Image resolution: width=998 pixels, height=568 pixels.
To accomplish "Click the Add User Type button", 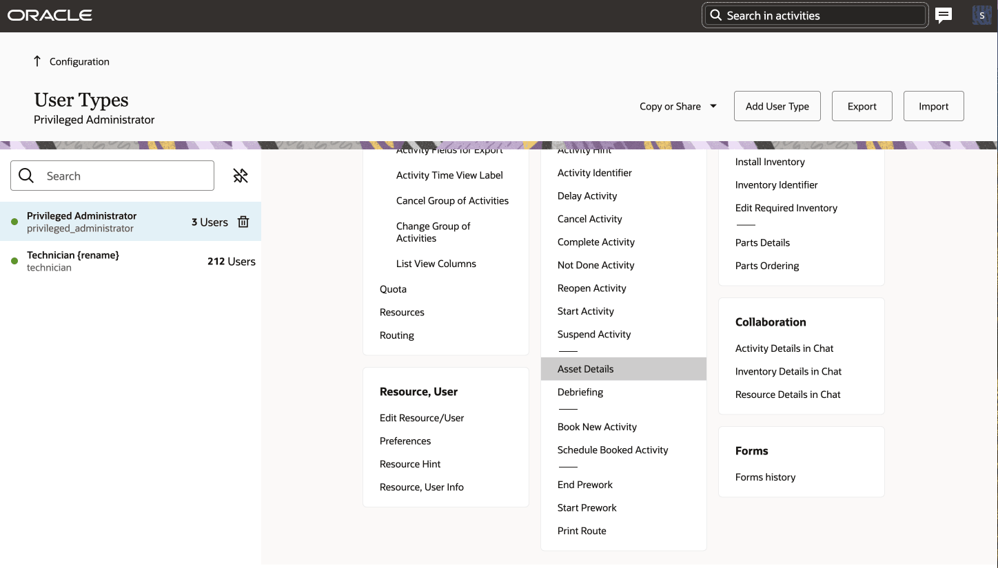I will point(777,106).
